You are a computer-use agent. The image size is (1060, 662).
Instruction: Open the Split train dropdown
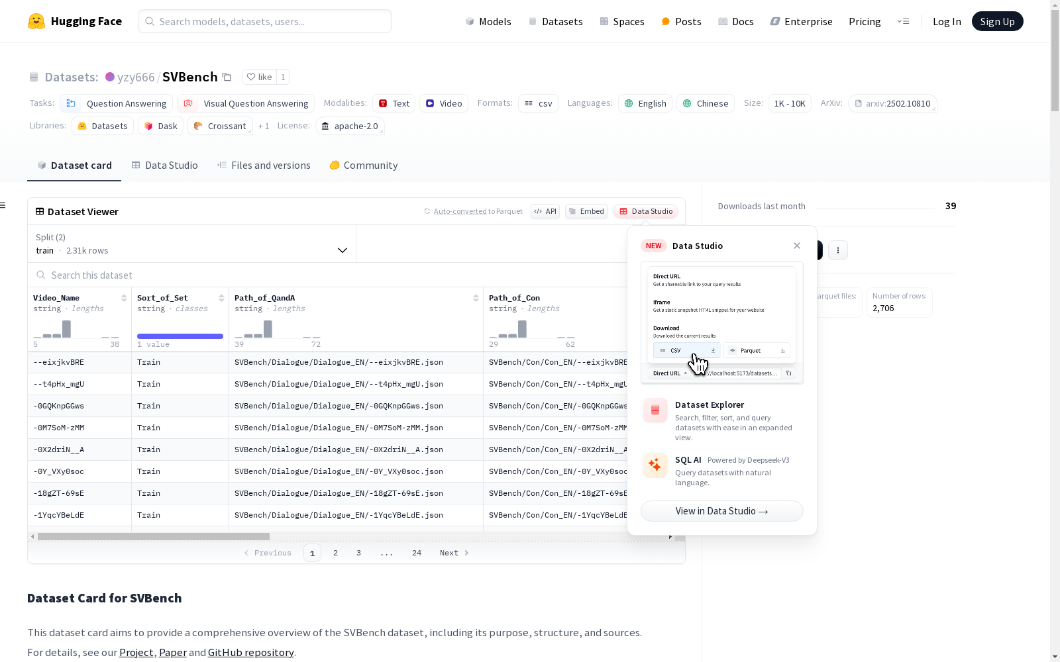click(191, 244)
